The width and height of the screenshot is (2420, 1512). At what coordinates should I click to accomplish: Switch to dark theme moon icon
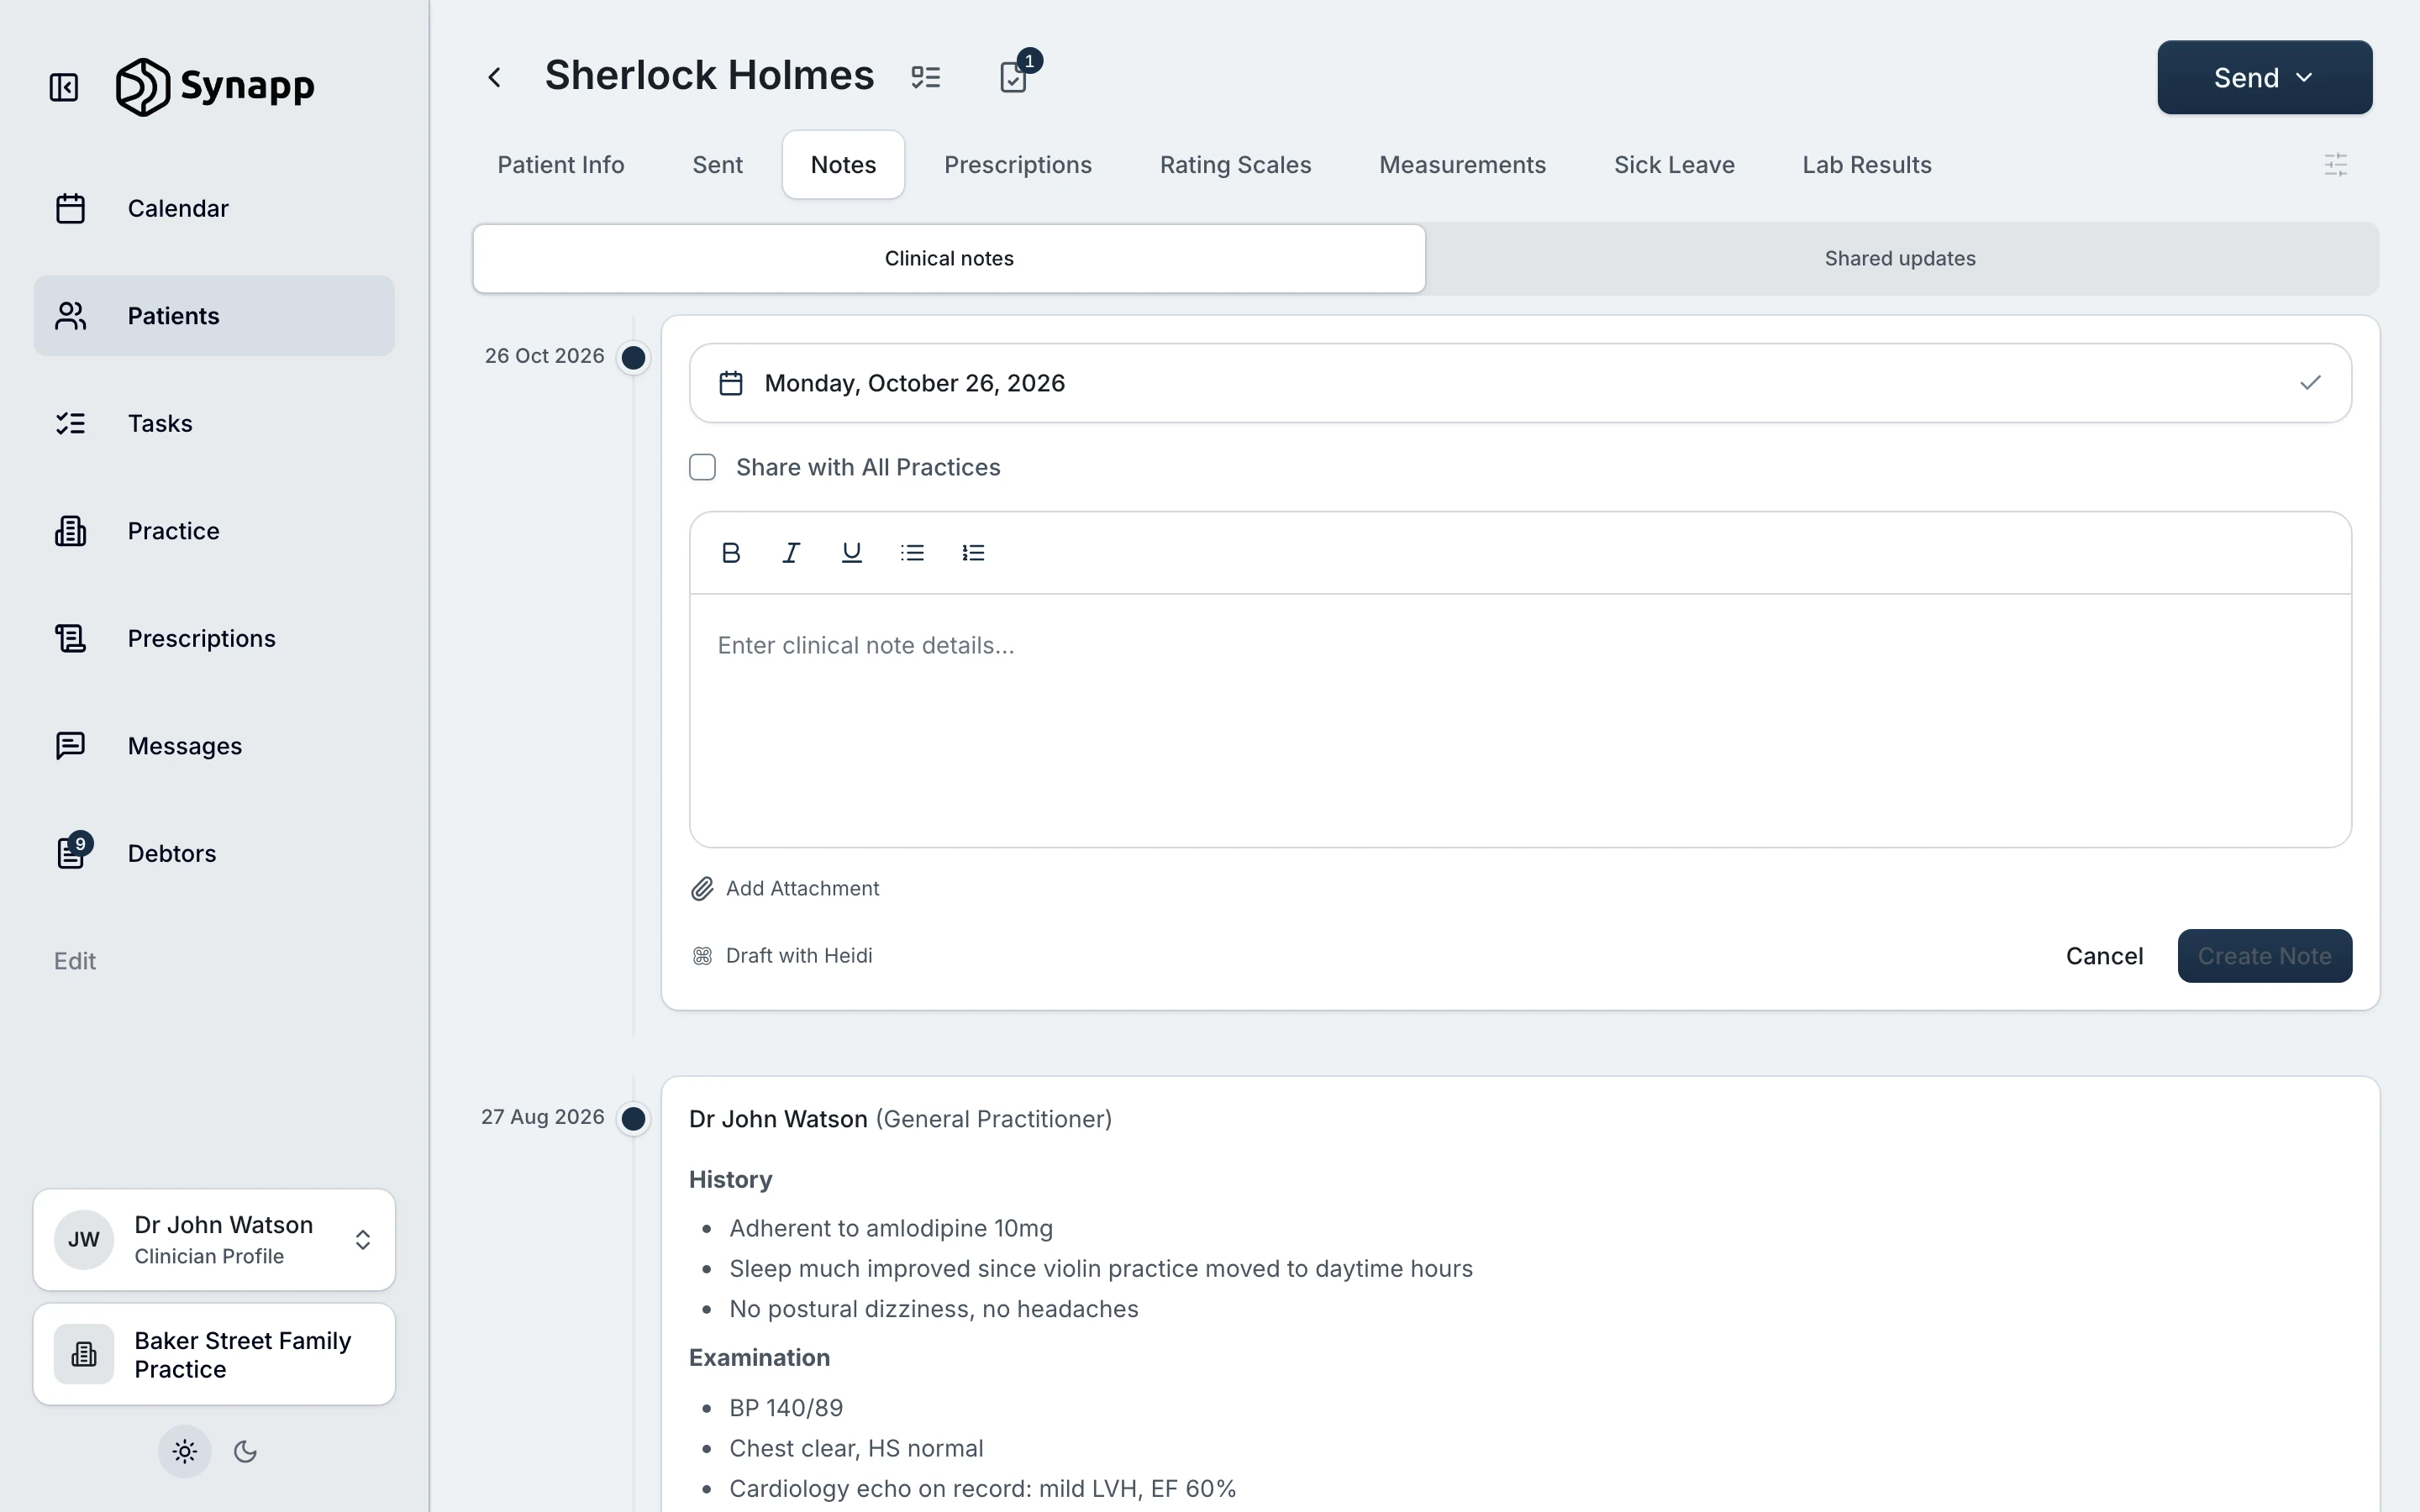(245, 1451)
